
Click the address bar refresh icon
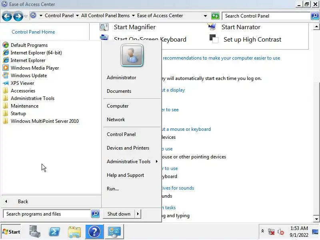[x=215, y=16]
